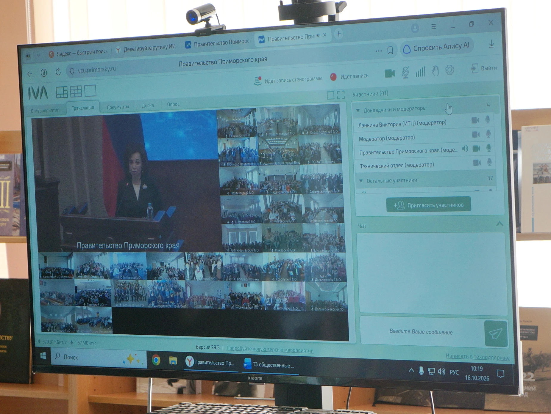The image size is (551, 414).
Task: Toggle the camera icon in conference toolbar
Action: 390,73
